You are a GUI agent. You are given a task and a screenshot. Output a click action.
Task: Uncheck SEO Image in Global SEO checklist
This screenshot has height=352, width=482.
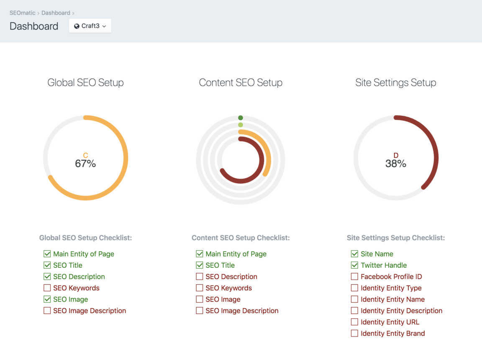(46, 299)
